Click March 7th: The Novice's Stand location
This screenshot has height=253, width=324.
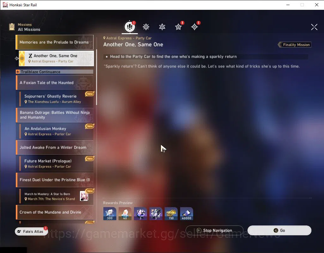[x=51, y=199]
